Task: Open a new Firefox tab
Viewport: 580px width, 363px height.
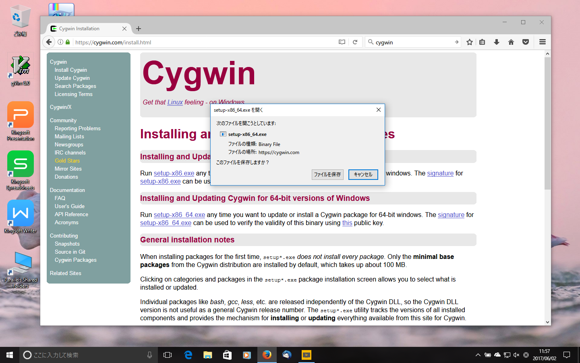Action: click(139, 29)
